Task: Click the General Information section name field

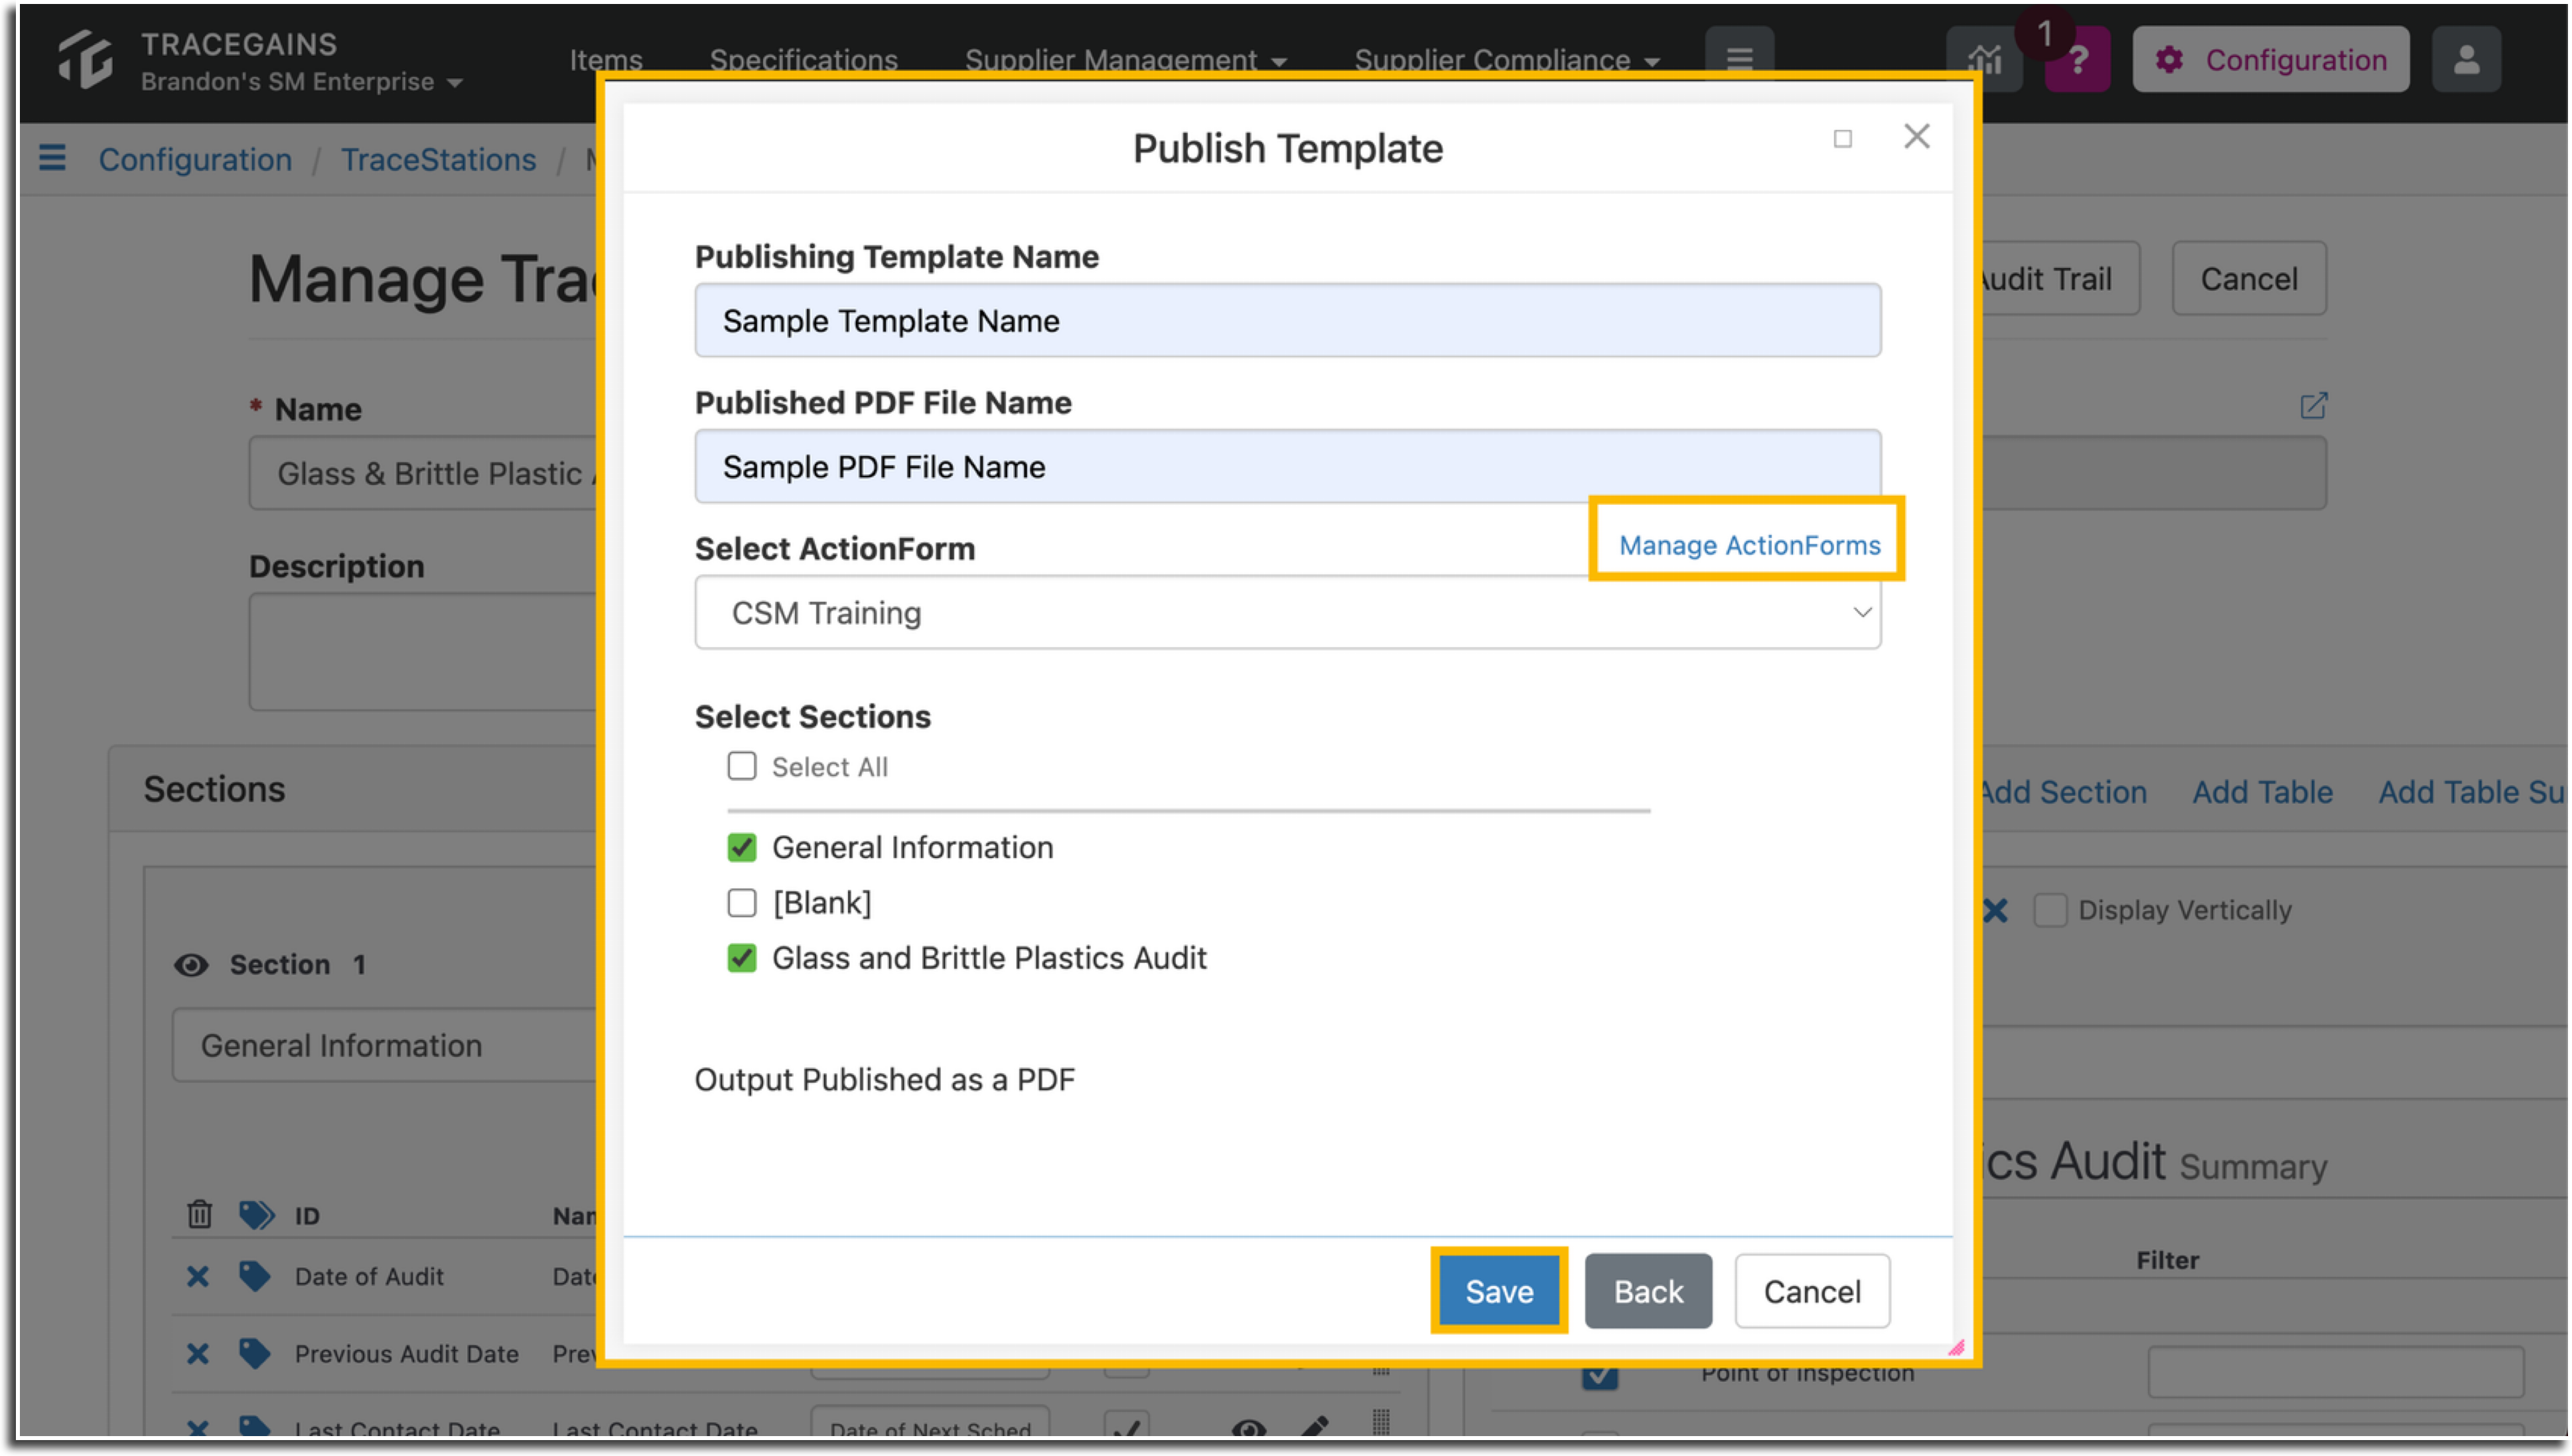Action: click(385, 1044)
